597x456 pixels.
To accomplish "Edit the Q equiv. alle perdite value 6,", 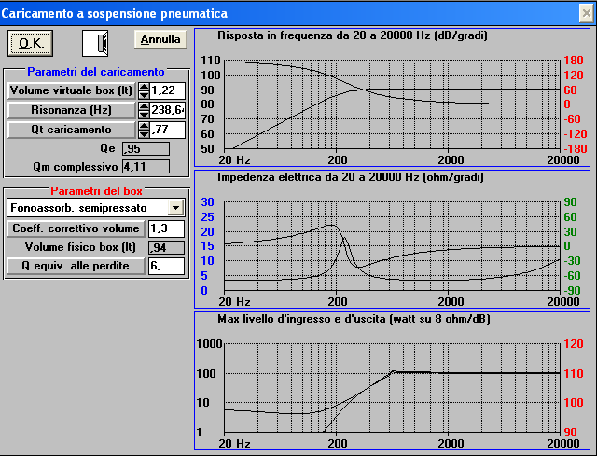I will click(166, 266).
